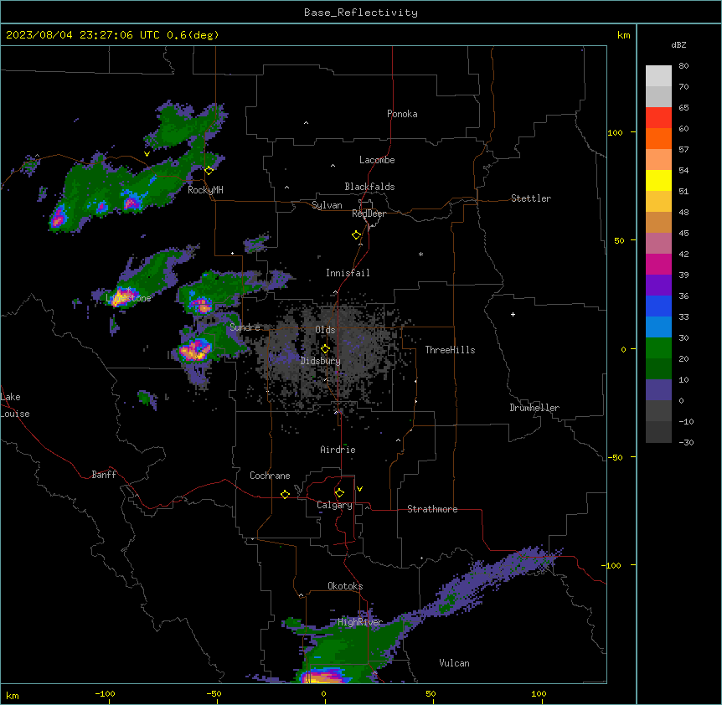Click the dBZ legend heading
This screenshot has width=722, height=705.
[x=678, y=44]
